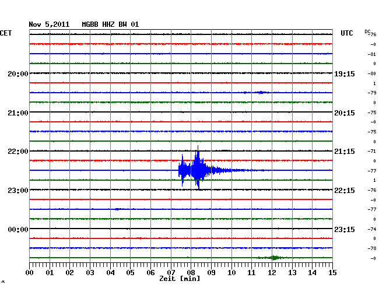Image resolution: width=379 pixels, height=288 pixels.
Task: Click the 19:15 UTC time label
Action: pos(345,73)
